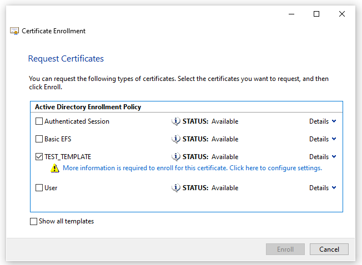This screenshot has width=362, height=265.
Task: Click the Enroll button
Action: coord(285,249)
